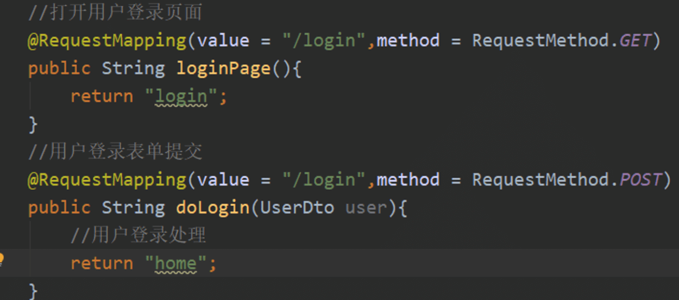Image resolution: width=679 pixels, height=300 pixels.
Task: Click the yellow intention lightbulb icon
Action: (2, 258)
